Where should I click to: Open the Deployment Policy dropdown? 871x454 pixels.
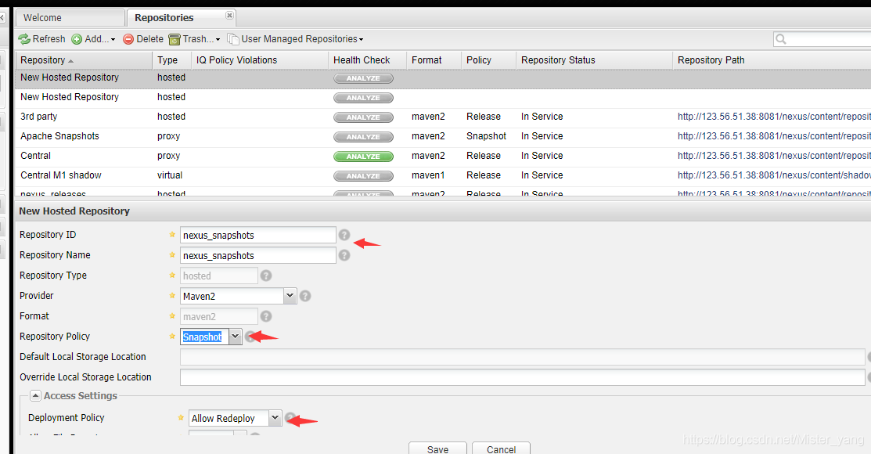tap(275, 418)
